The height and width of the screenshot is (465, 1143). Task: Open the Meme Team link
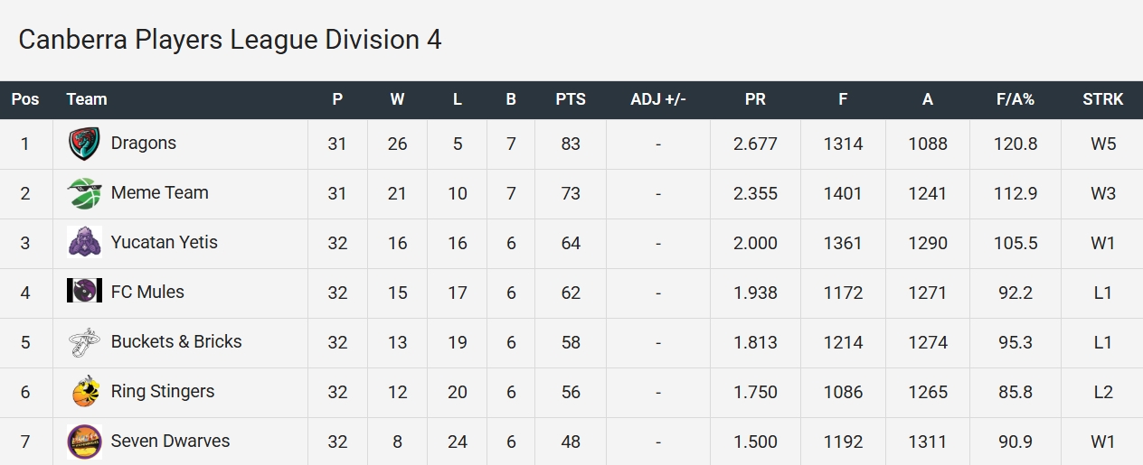click(x=159, y=193)
